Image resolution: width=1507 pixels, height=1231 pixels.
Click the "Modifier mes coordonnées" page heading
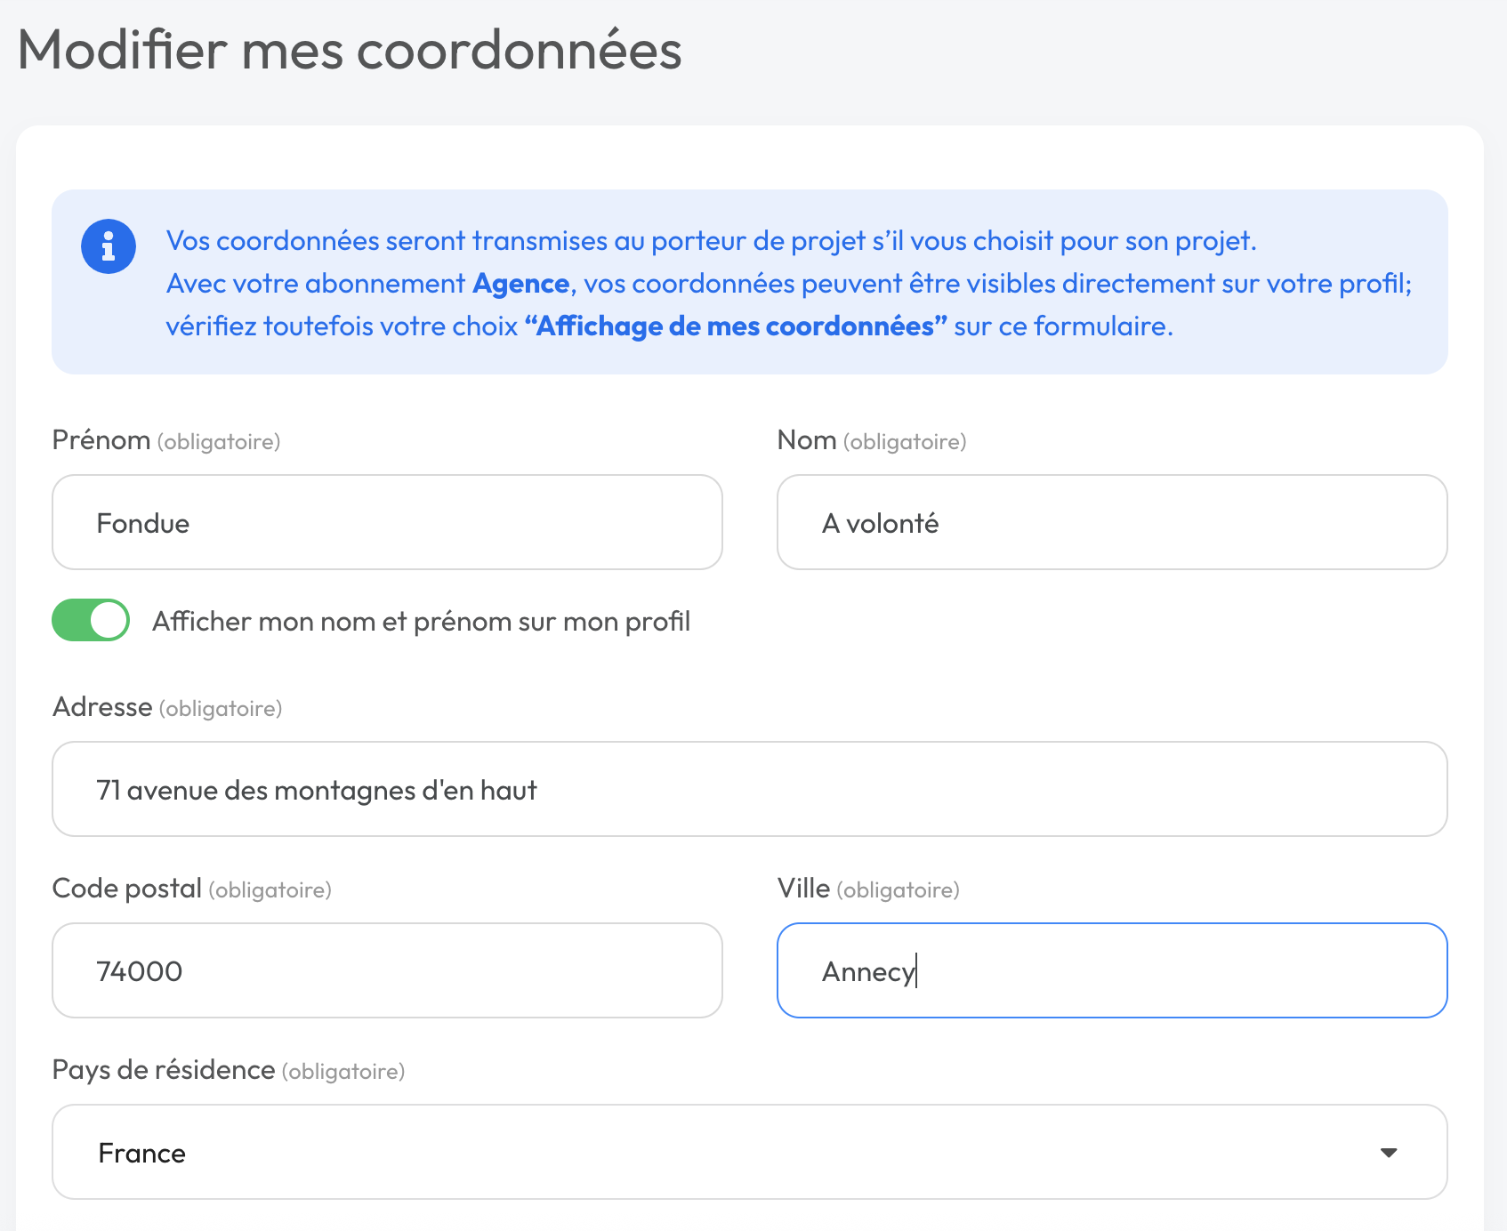(350, 50)
